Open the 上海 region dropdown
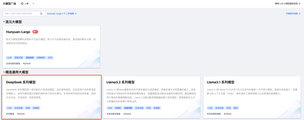304x120 pixels. (x=27, y=3)
